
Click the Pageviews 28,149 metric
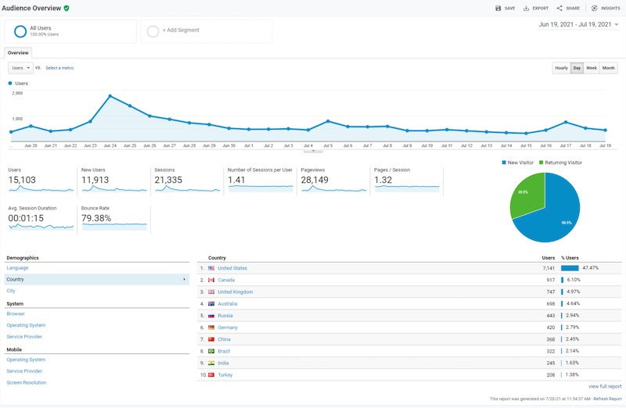click(334, 181)
